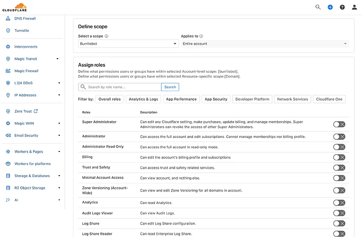Click the Email Security envelope icon

coord(8,135)
